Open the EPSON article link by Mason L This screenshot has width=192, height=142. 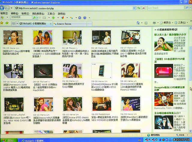75,54
